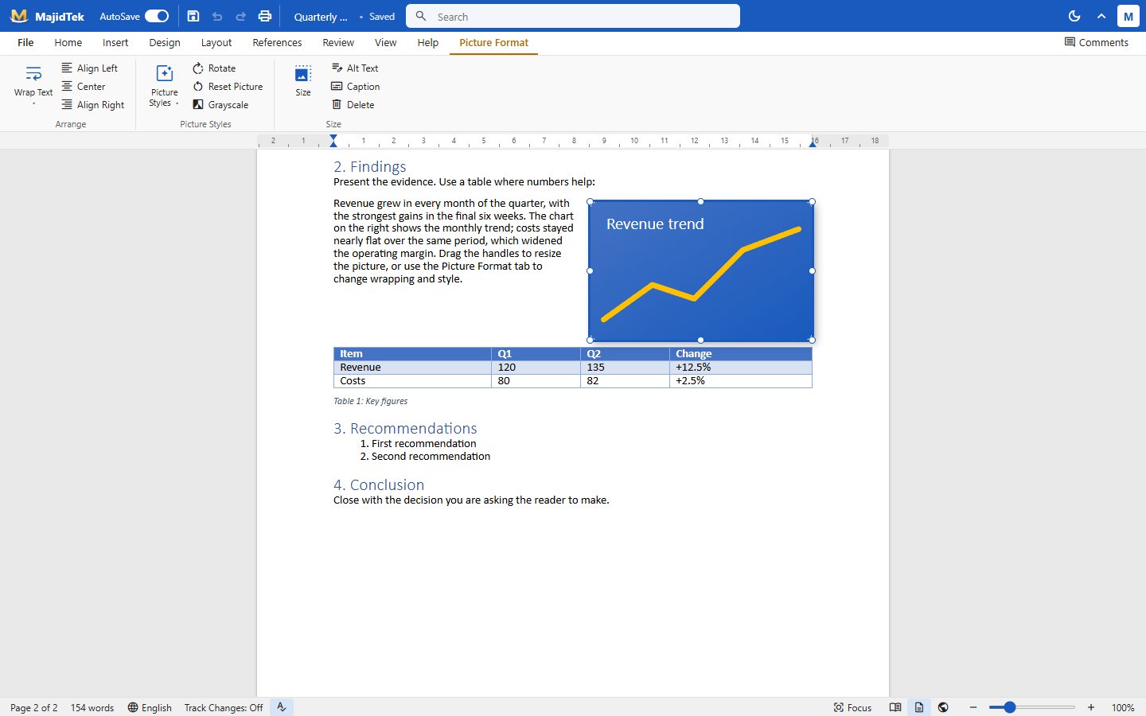1146x716 pixels.
Task: Switch to dark mode with the moon icon
Action: point(1074,16)
